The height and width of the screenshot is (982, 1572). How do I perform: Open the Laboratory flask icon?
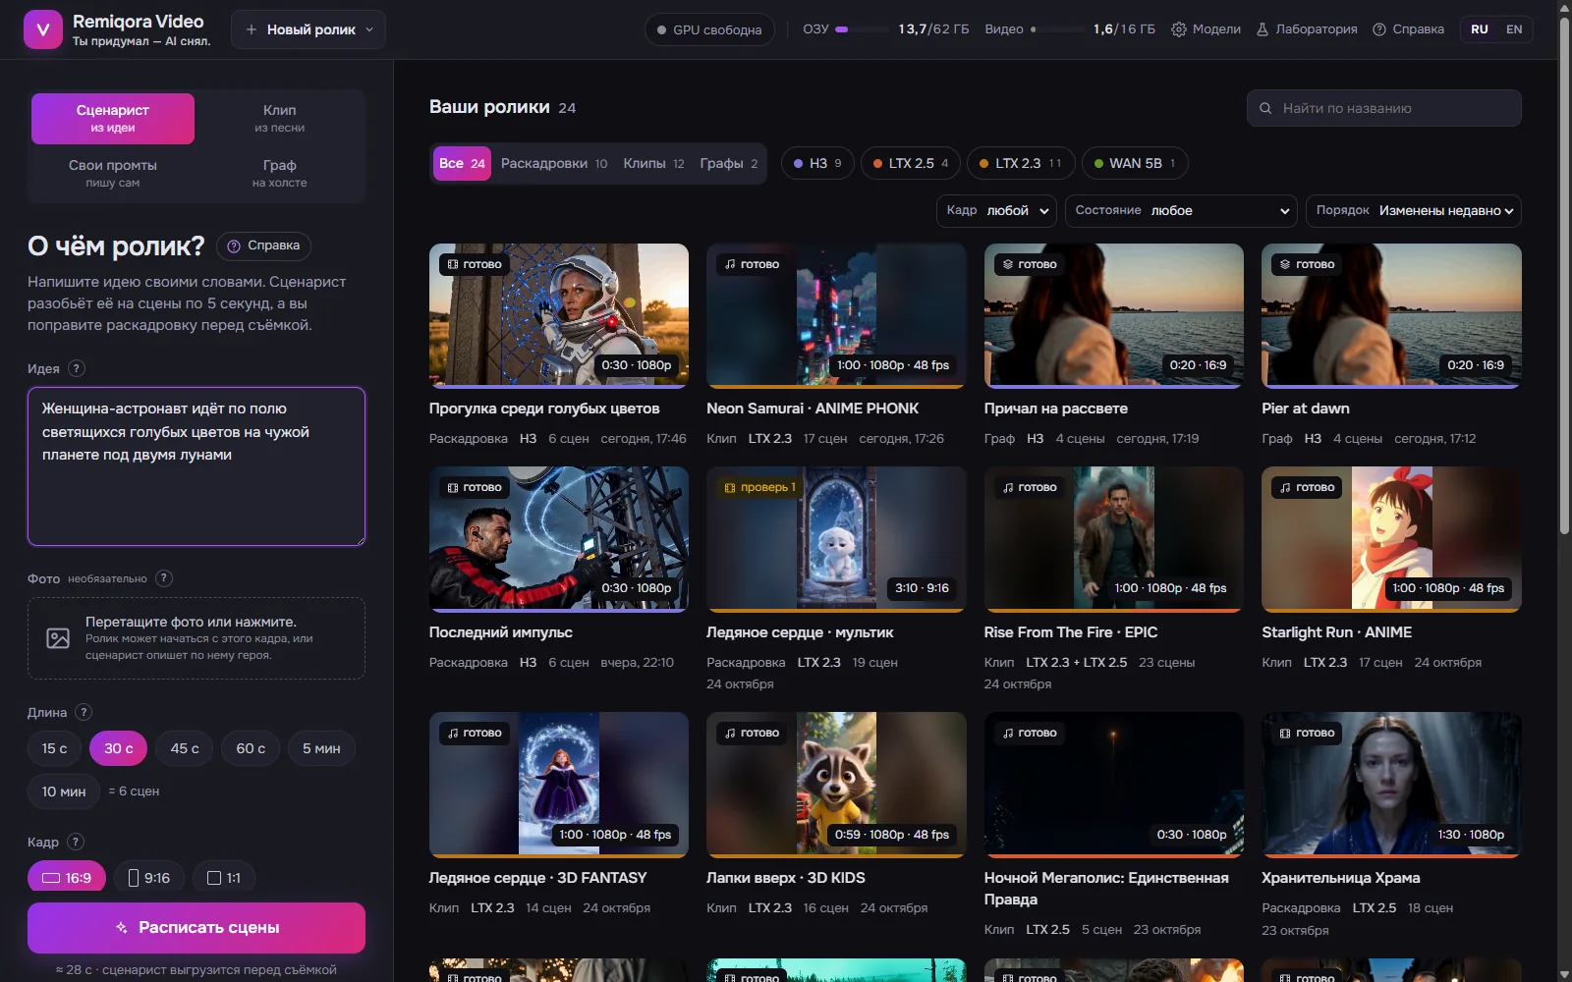coord(1263,29)
